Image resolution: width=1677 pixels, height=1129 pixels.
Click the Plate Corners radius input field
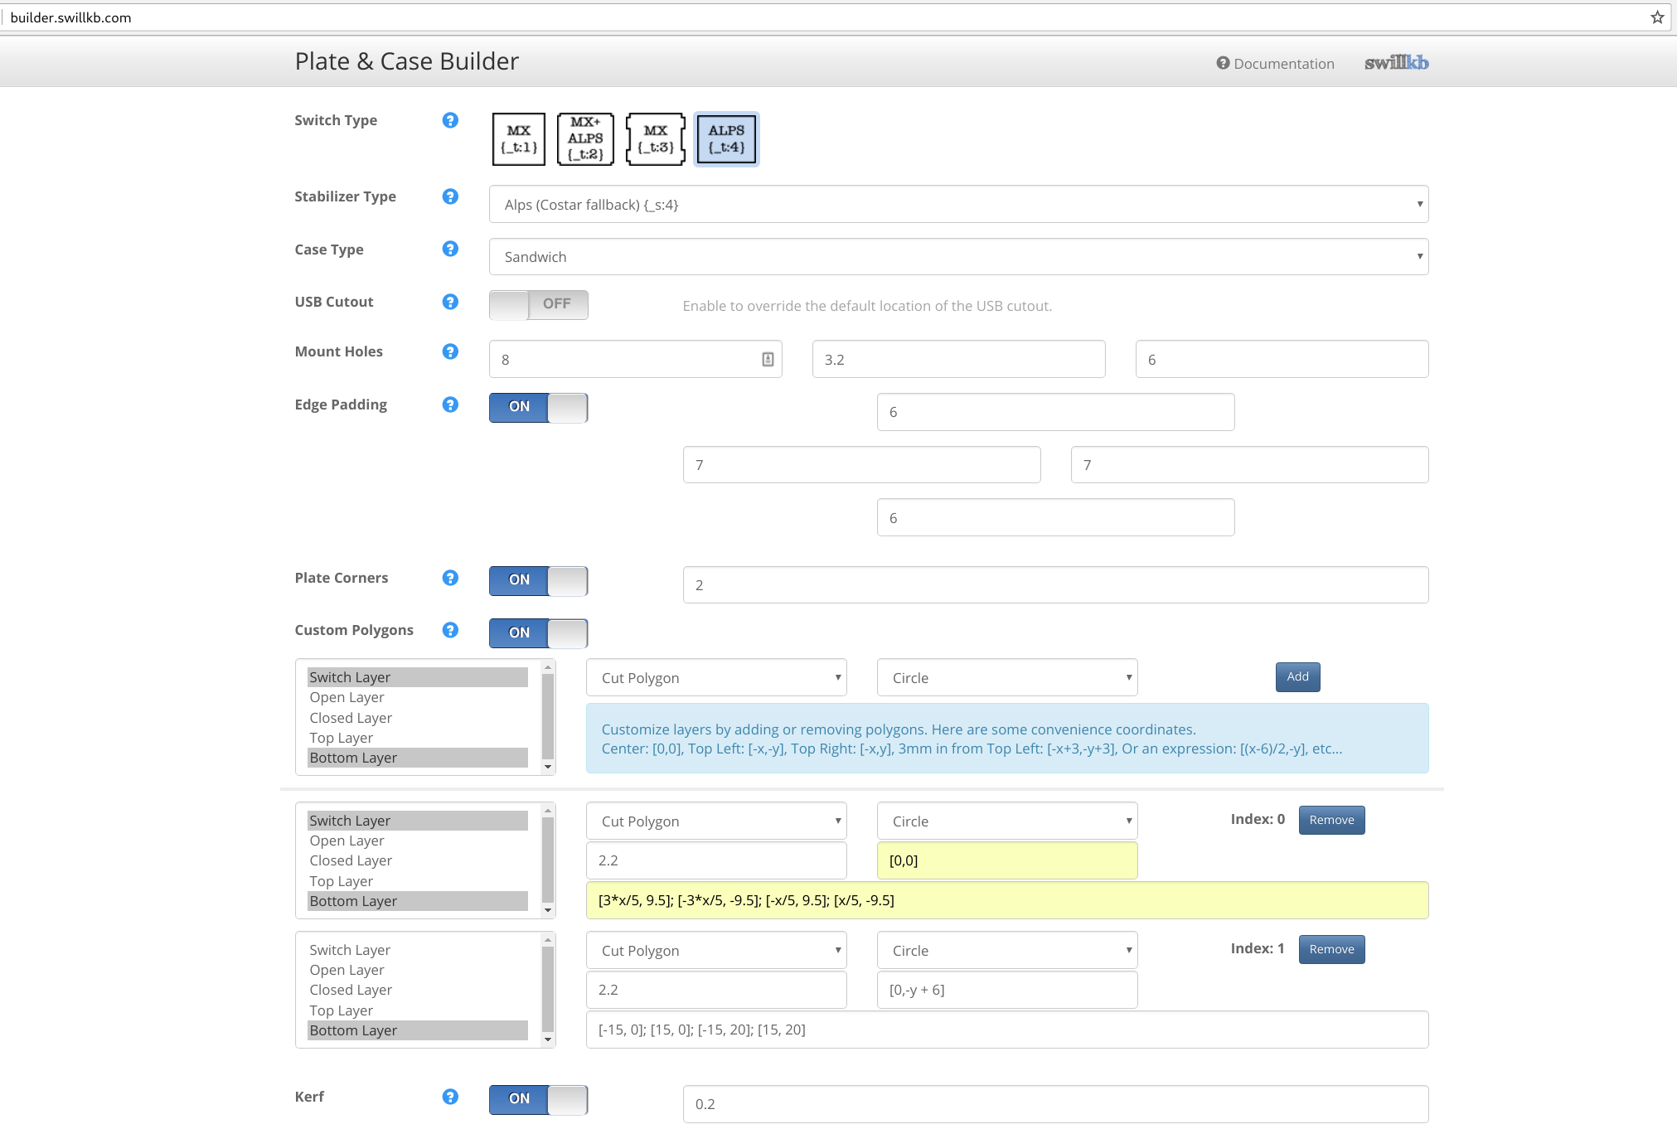tap(1054, 585)
